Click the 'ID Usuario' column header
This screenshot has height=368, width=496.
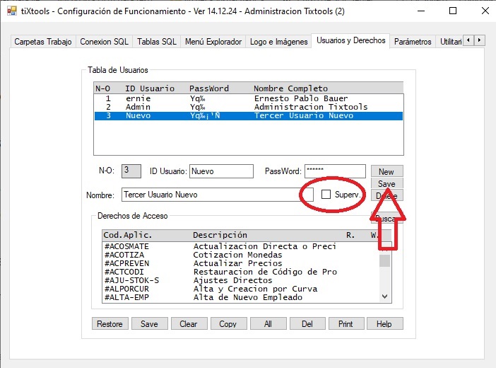click(150, 88)
